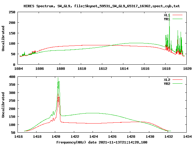Click the 1612 tick label
193x145 pixels.
pos(103,69)
